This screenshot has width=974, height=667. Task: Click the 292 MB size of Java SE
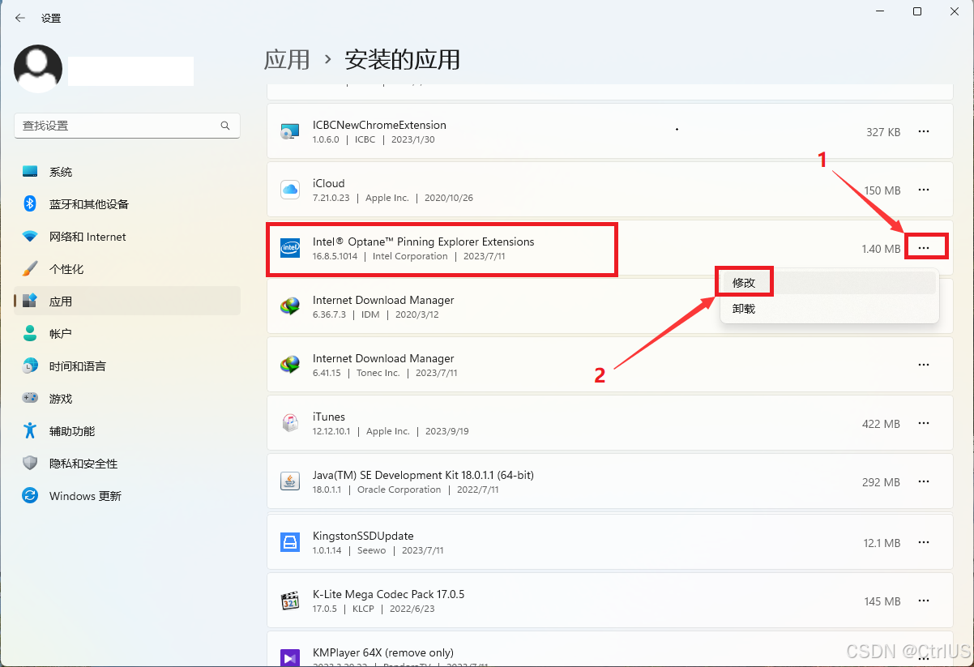[x=881, y=482]
